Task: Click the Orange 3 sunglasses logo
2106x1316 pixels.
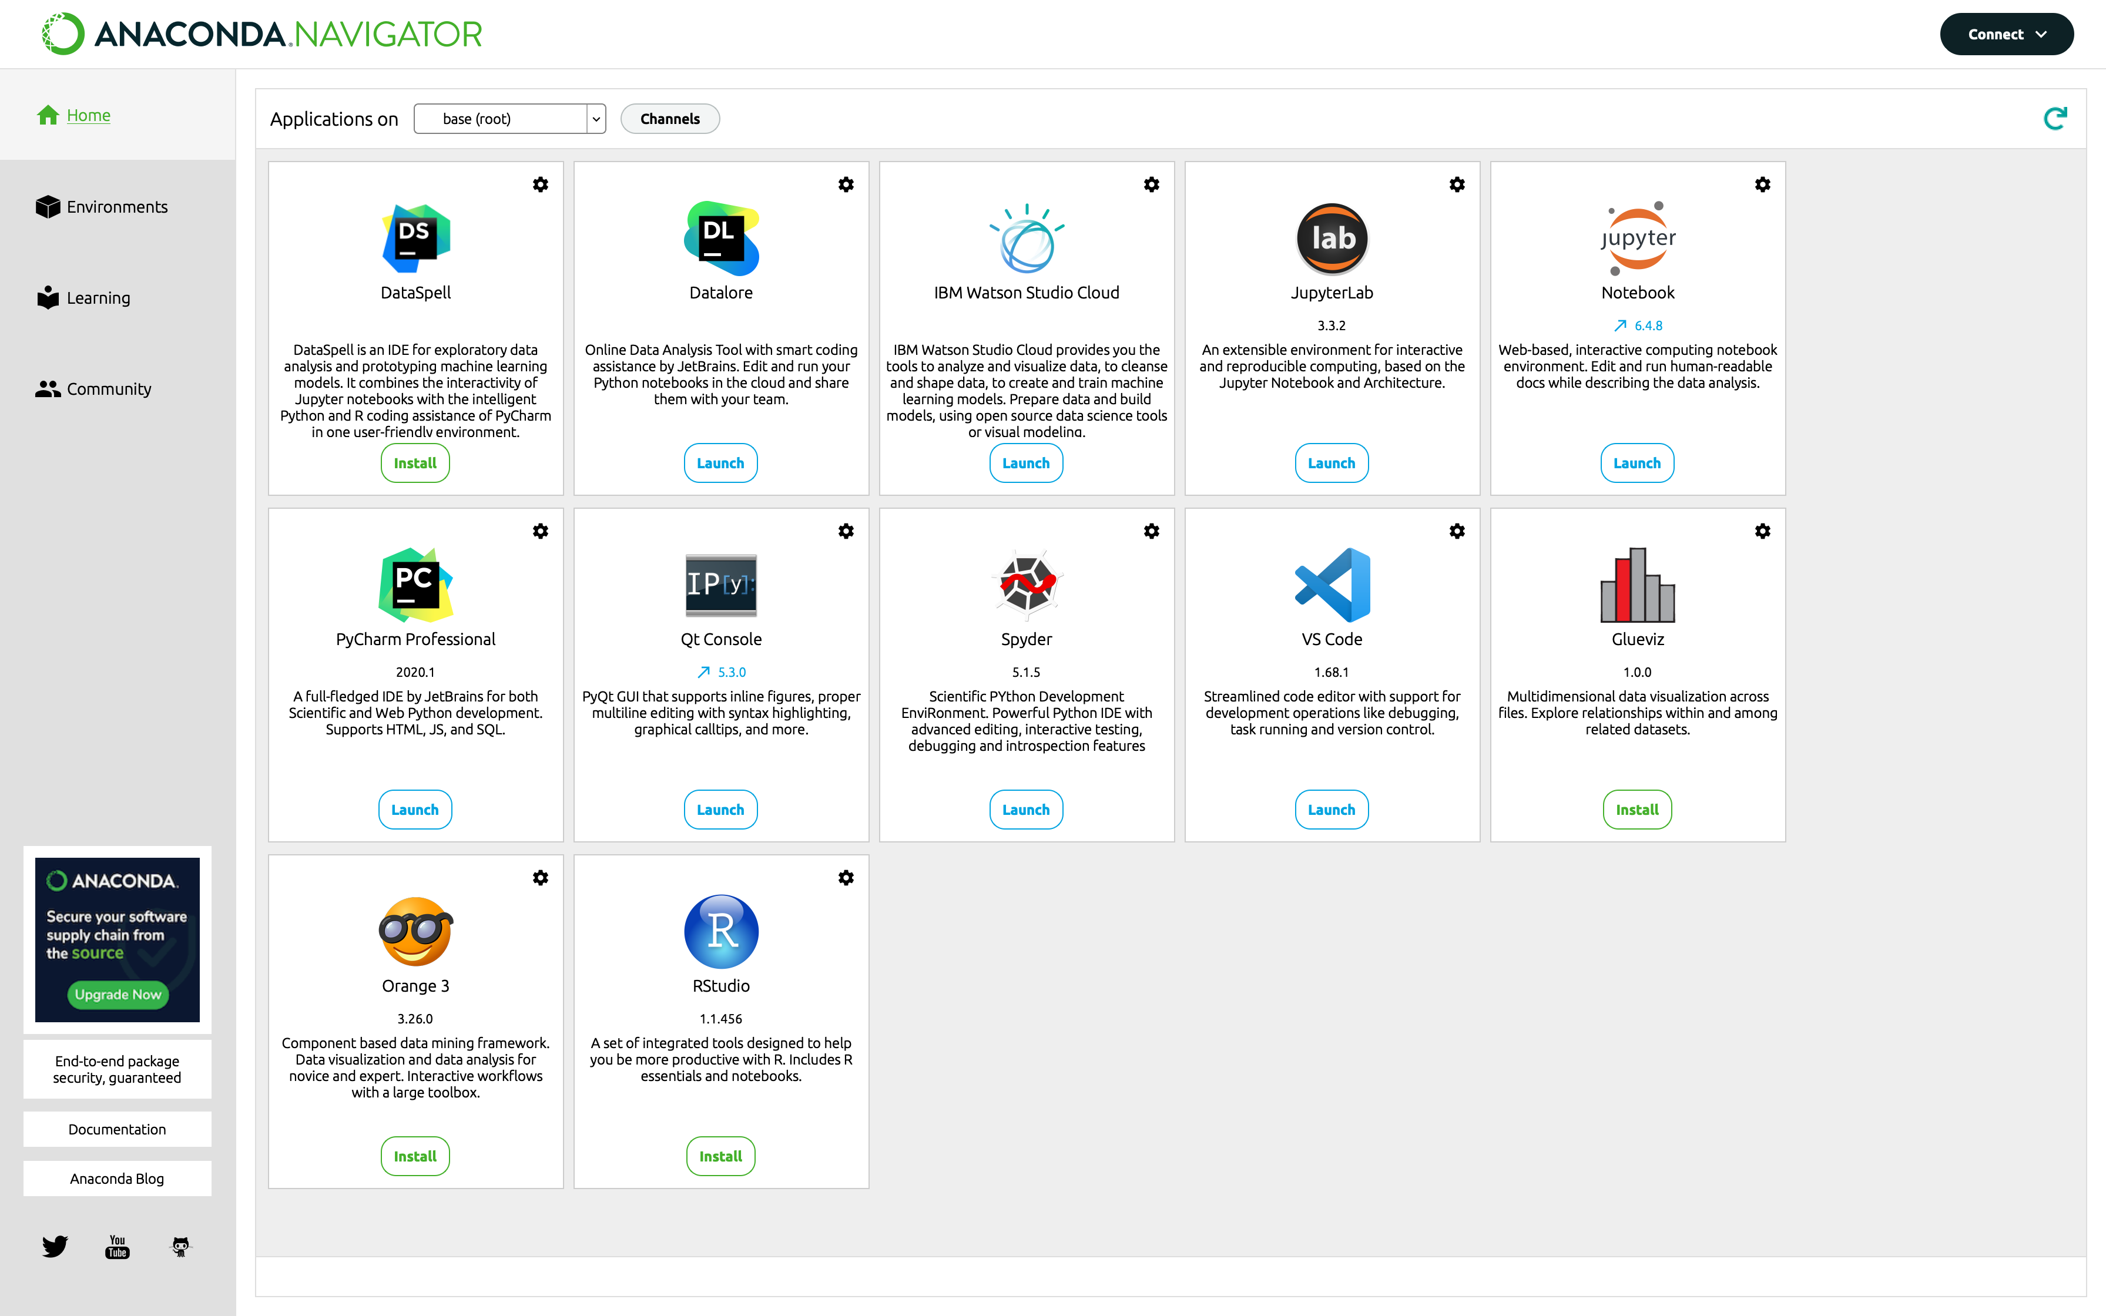Action: coord(416,931)
